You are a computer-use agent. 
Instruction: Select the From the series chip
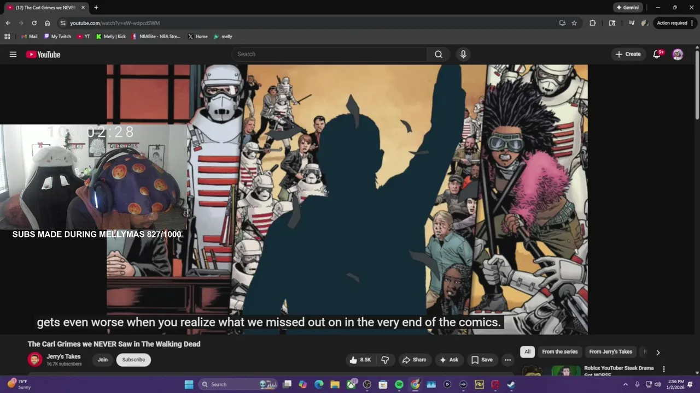click(559, 352)
